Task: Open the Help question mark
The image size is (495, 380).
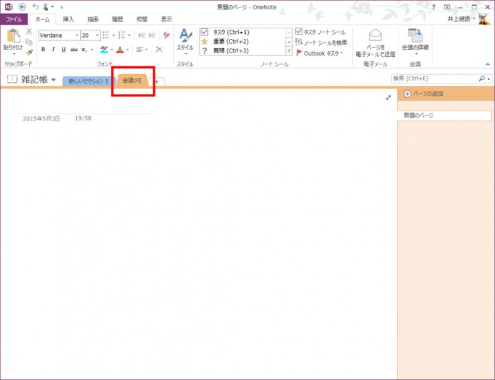Action: tap(434, 7)
